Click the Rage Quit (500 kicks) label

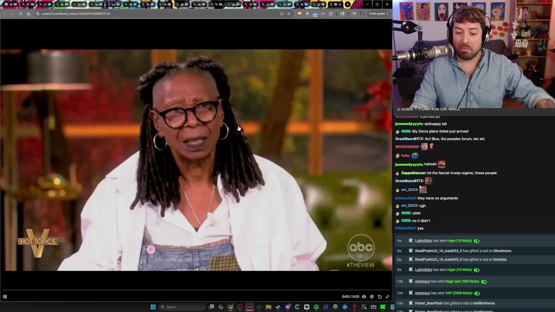[x=462, y=281]
